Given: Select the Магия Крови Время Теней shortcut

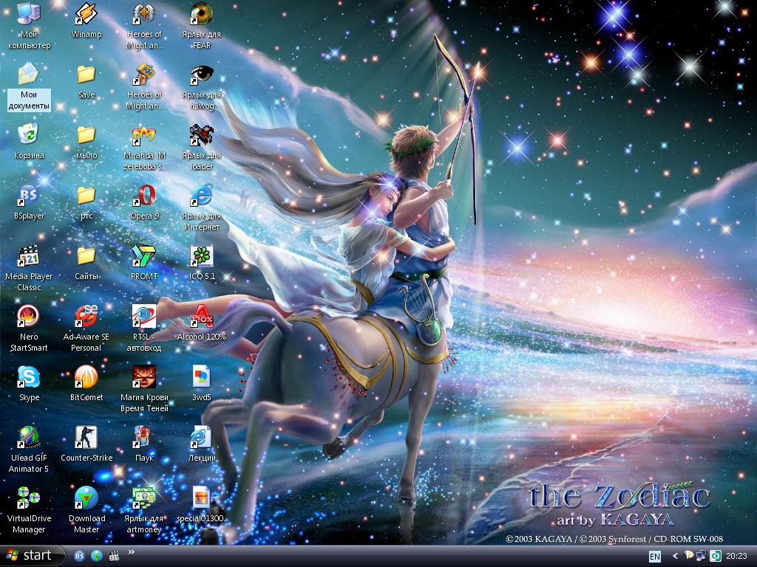Looking at the screenshot, I should click(144, 390).
